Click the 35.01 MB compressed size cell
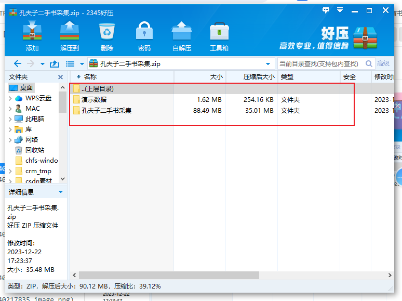The height and width of the screenshot is (301, 402). pyautogui.click(x=259, y=111)
